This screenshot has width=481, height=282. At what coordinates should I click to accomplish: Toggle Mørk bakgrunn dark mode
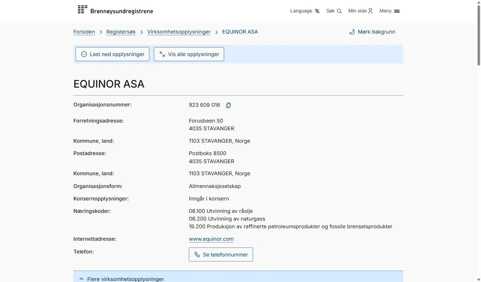click(x=372, y=32)
